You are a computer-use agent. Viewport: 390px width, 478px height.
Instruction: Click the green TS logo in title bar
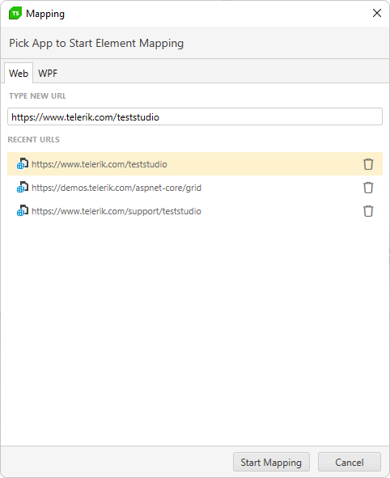point(15,14)
